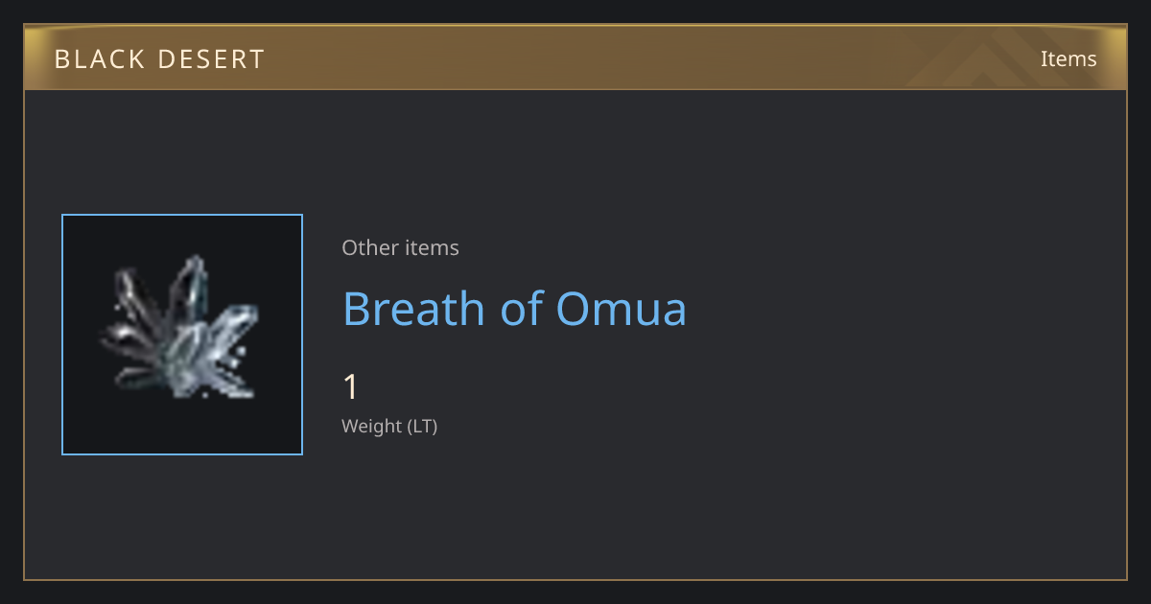This screenshot has width=1151, height=604.
Task: Click the tip of the silver crystal shard
Action: click(197, 259)
